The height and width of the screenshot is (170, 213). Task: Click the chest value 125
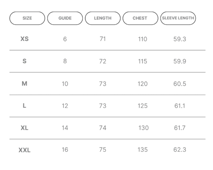[x=142, y=106]
